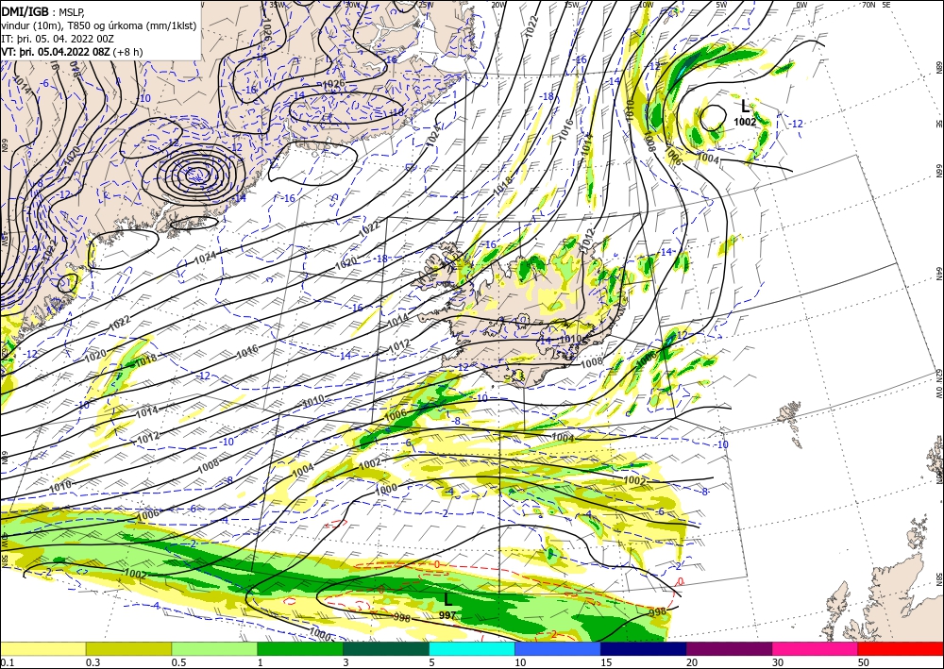This screenshot has width=944, height=669.
Task: Click the 'IT: þri. 05. 04. 2022 00Z' line
Action: (58, 39)
